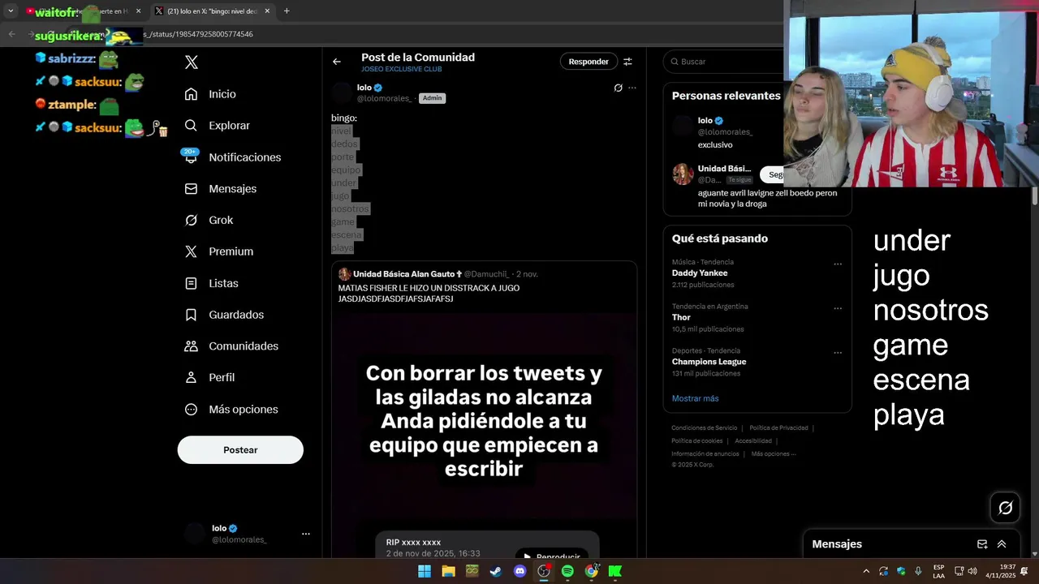Go back with the post header arrow
This screenshot has height=584, width=1039.
pos(337,62)
